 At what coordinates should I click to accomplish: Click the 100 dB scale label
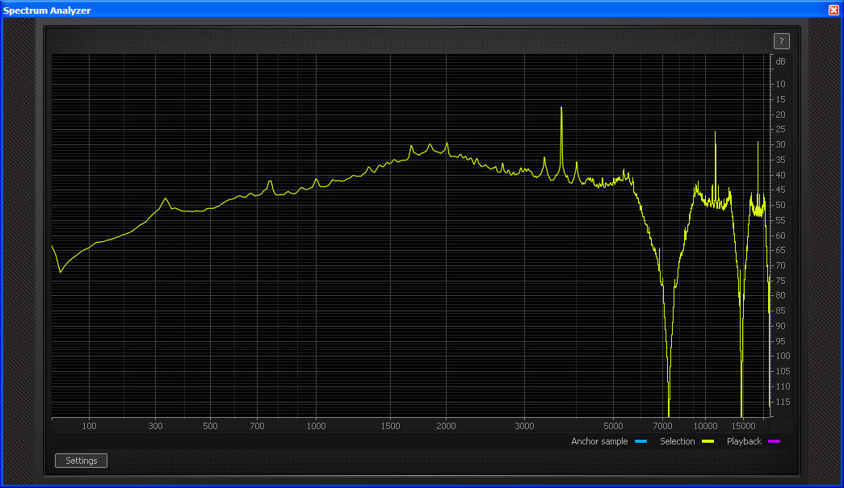tap(783, 356)
